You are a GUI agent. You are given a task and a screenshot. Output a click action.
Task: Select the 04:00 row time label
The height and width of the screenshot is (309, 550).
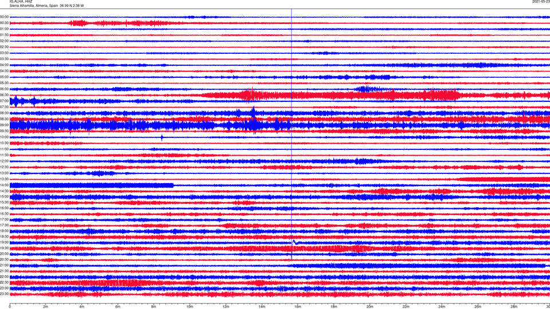(x=4, y=65)
